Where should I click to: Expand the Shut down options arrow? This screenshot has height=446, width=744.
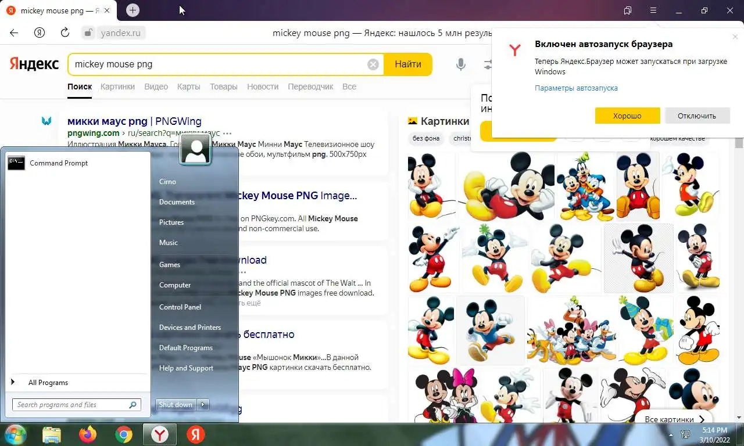203,405
